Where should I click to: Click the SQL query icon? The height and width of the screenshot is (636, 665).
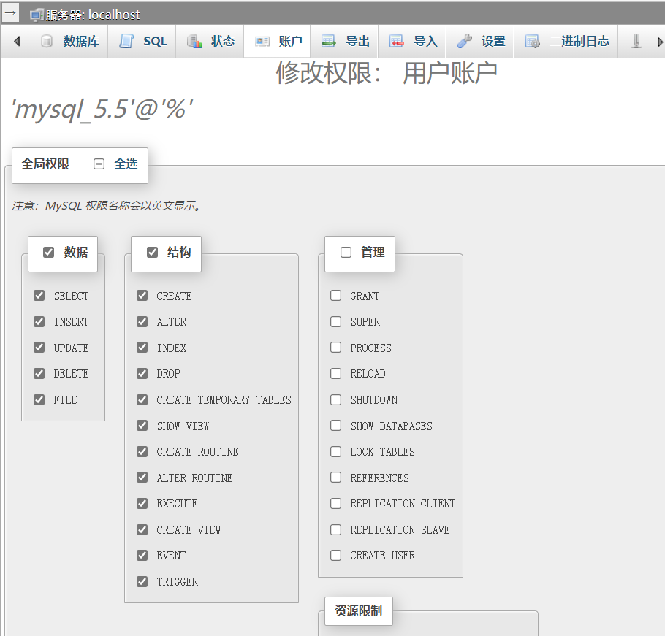tap(126, 42)
